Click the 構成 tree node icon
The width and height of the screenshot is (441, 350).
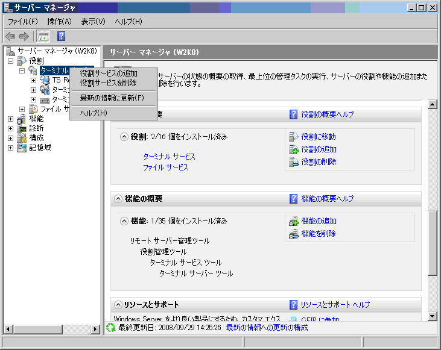[22, 138]
